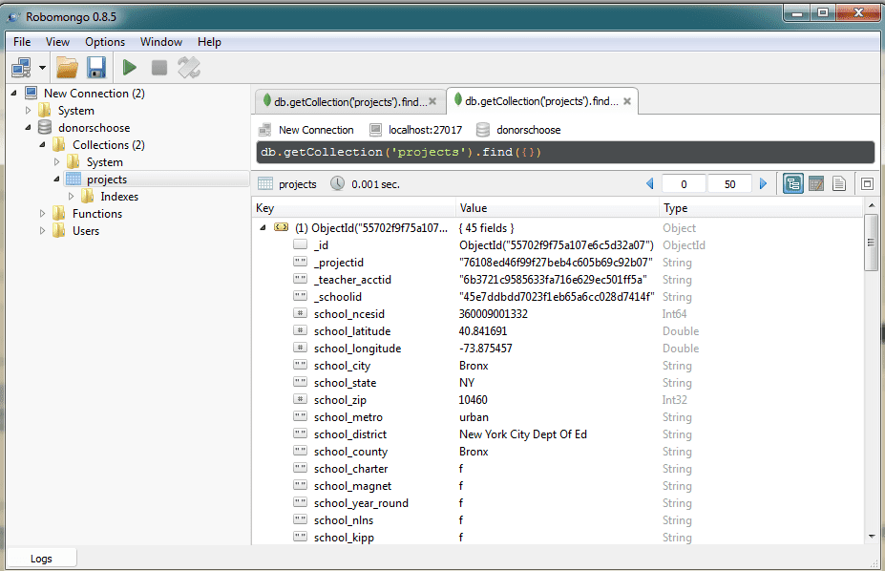
Task: Click the save script floppy icon
Action: [96, 69]
